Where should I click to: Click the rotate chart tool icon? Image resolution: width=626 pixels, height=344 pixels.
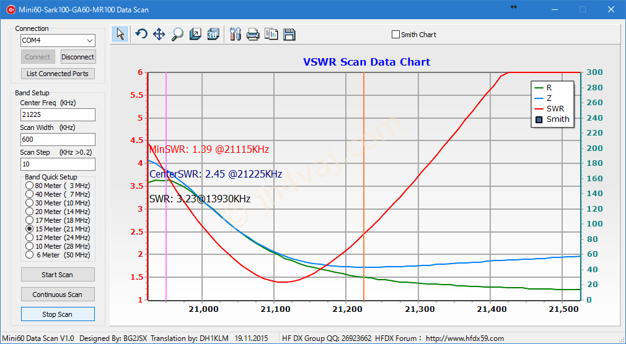point(141,34)
